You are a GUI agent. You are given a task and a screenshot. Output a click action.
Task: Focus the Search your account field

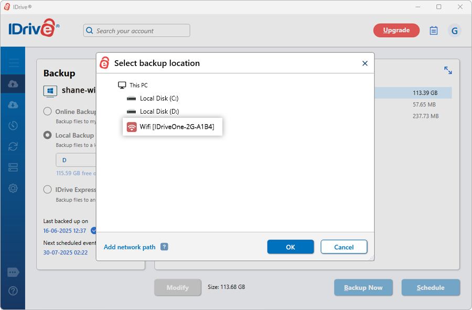click(137, 31)
